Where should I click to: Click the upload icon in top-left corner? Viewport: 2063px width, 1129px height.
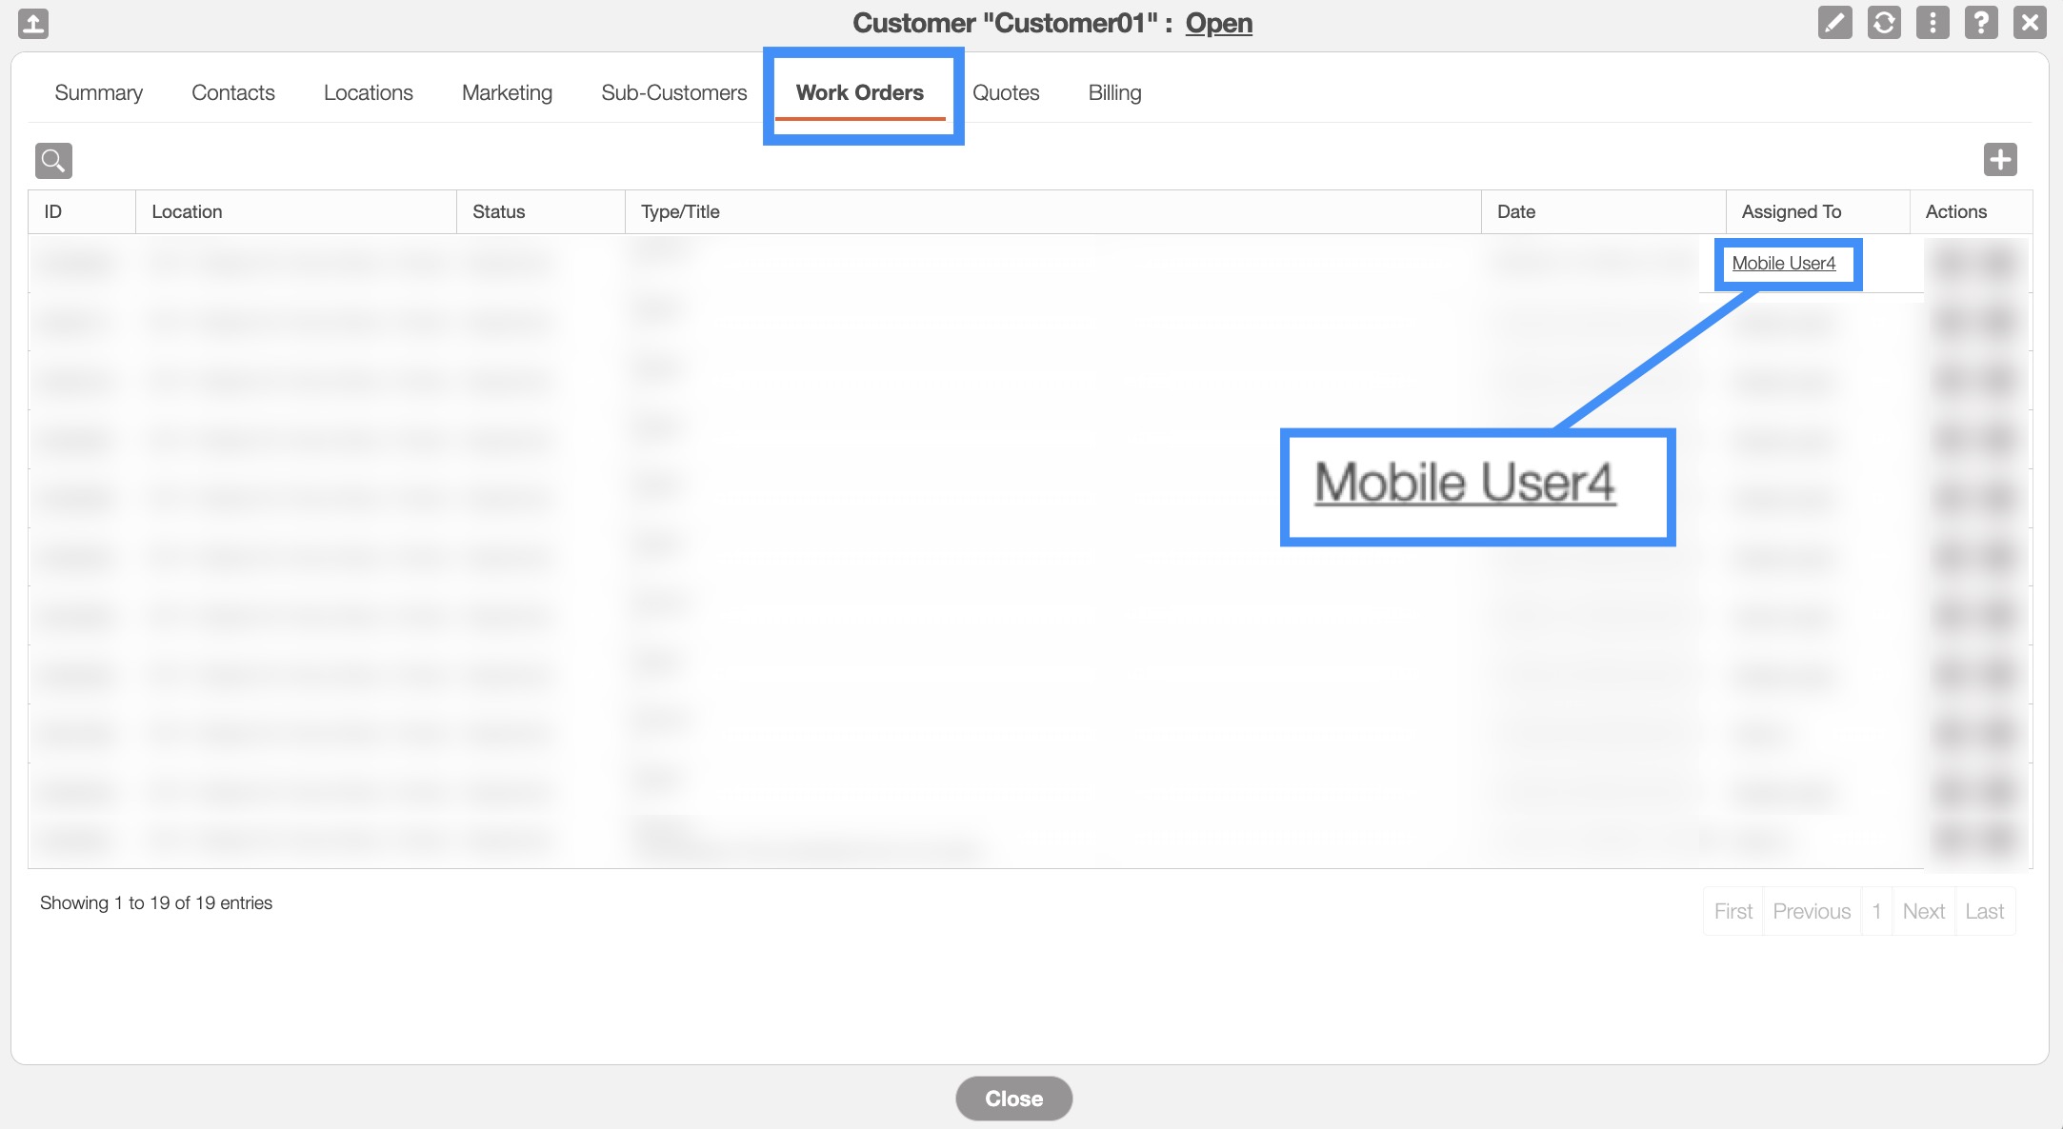33,23
